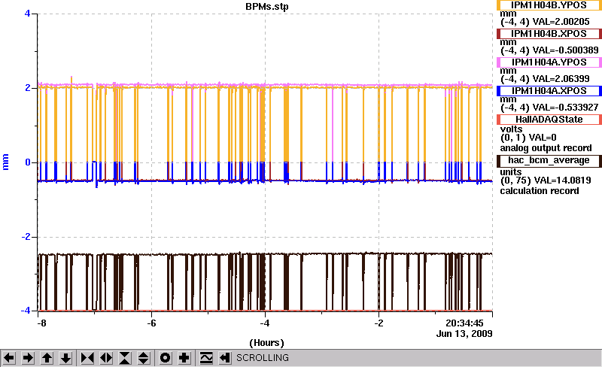Click the (Hours) x-axis label

pyautogui.click(x=267, y=342)
